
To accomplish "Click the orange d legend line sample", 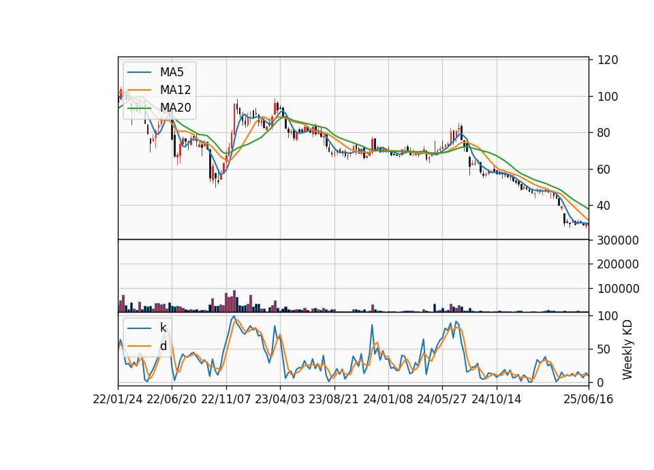I will click(x=139, y=346).
